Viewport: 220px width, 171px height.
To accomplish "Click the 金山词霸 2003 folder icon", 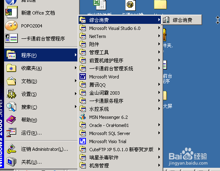I will (83, 93).
